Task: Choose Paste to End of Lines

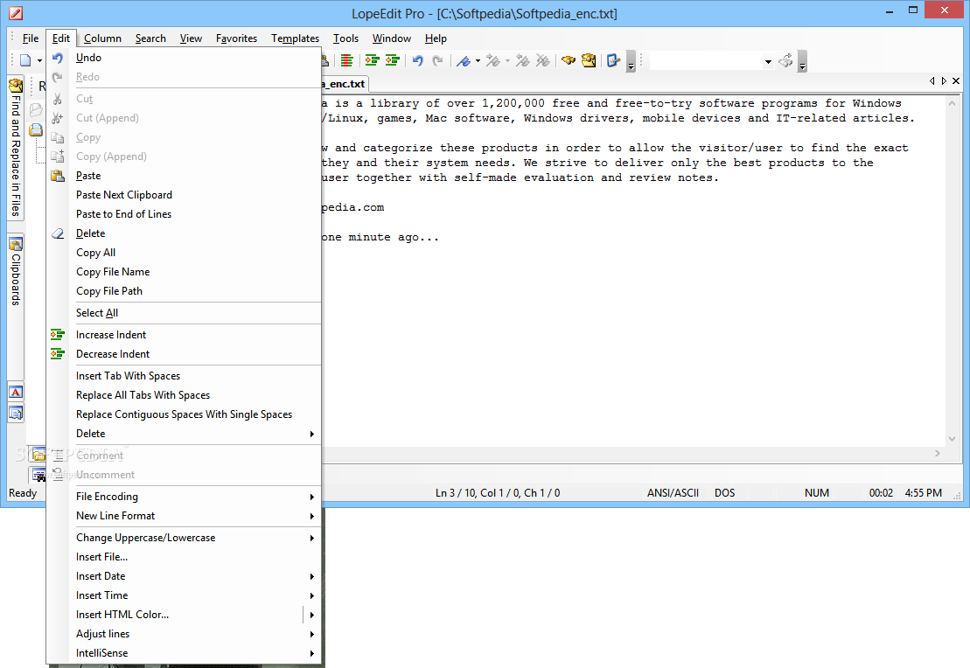Action: coord(184,214)
